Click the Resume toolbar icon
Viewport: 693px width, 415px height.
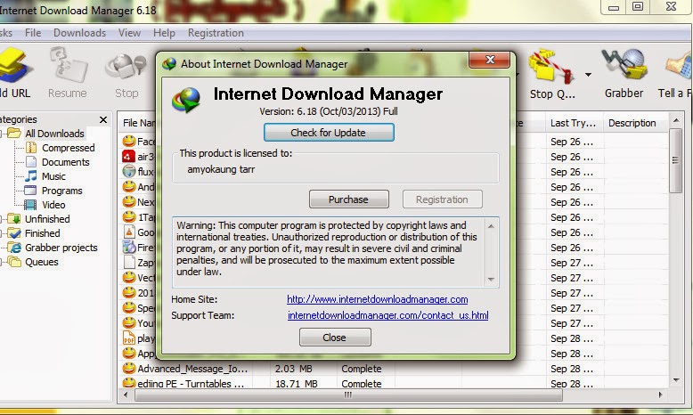click(68, 66)
